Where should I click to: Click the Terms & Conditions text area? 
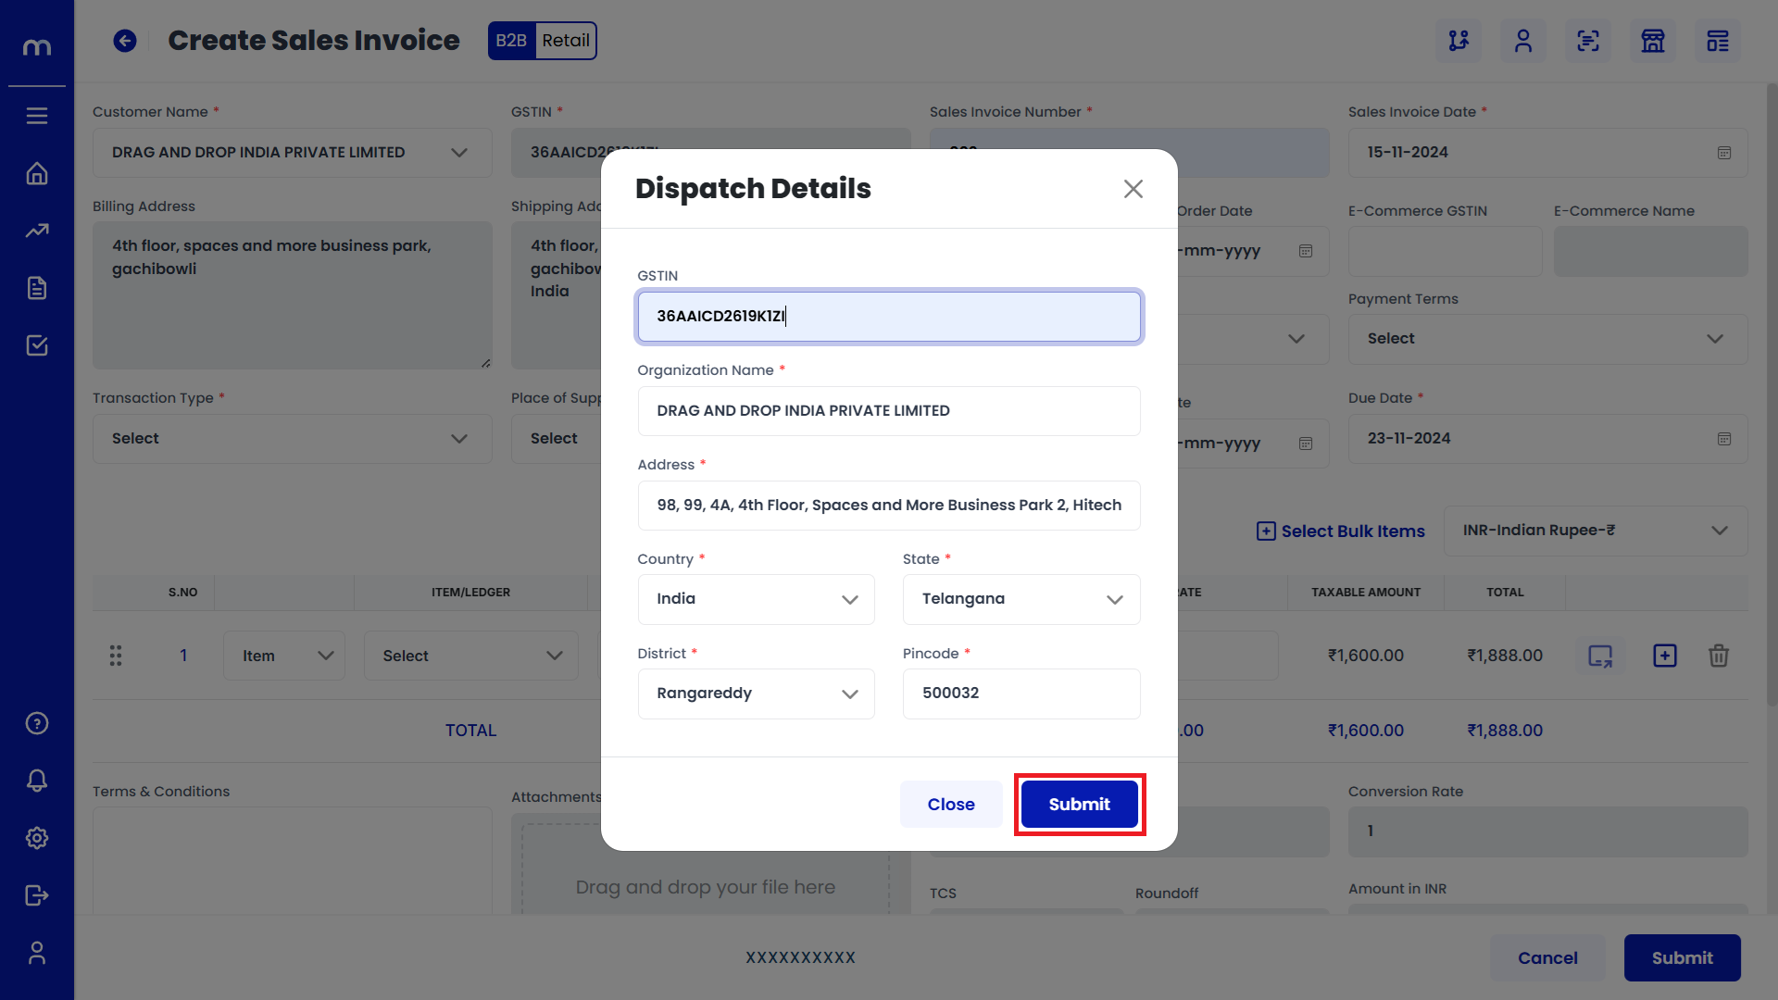pyautogui.click(x=293, y=861)
